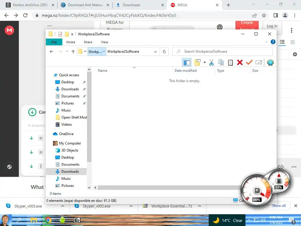Open MEGA settings gear icon
The image size is (301, 226).
(295, 54)
